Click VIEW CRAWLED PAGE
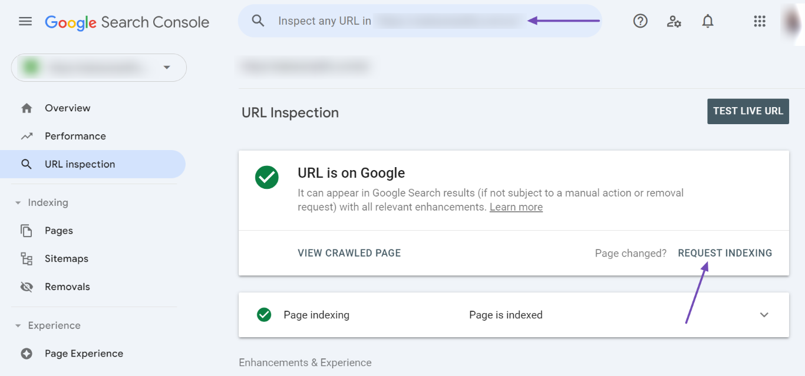This screenshot has height=376, width=805. pyautogui.click(x=349, y=253)
